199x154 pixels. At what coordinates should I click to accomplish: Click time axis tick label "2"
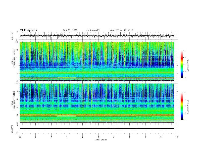click(51, 137)
